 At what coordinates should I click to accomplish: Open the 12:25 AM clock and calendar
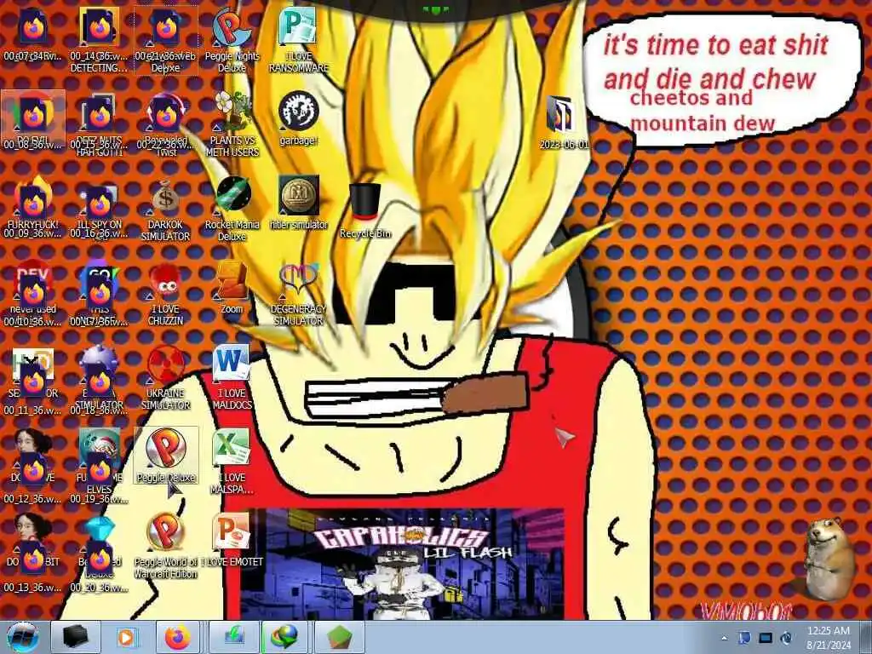click(x=829, y=637)
